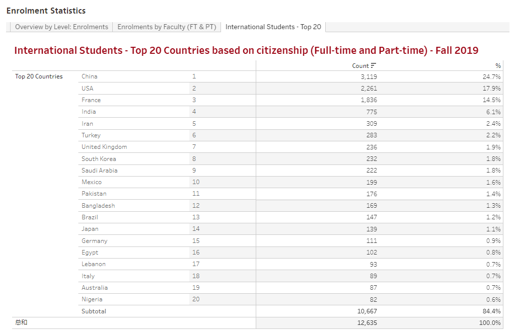516x334 pixels.
Task: Select International Students - Top 20 tab
Action: (273, 27)
